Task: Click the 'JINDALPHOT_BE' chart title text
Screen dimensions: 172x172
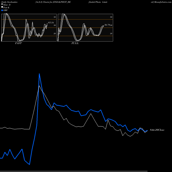Action: pos(62,2)
